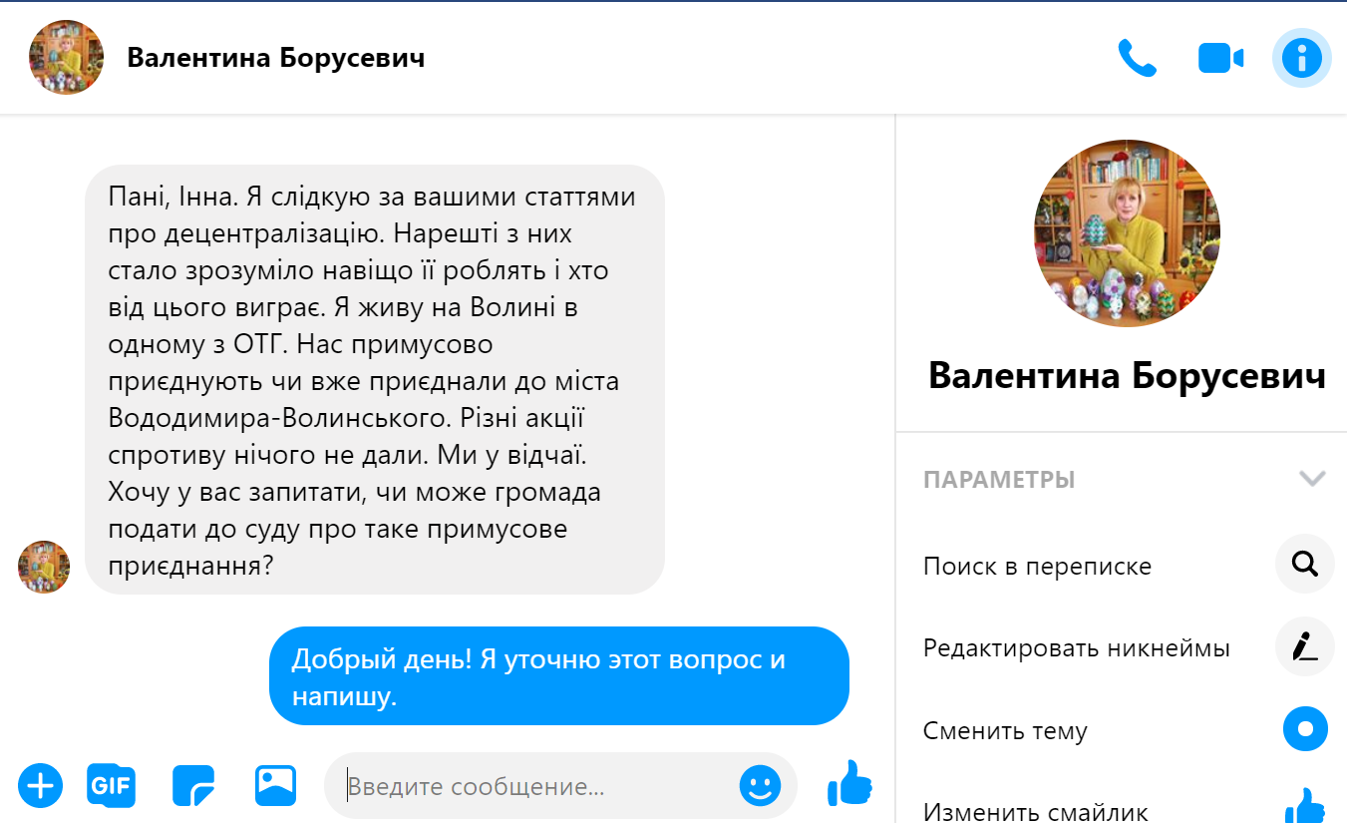Click Сменить тему label
1347x823 pixels.
1005,731
